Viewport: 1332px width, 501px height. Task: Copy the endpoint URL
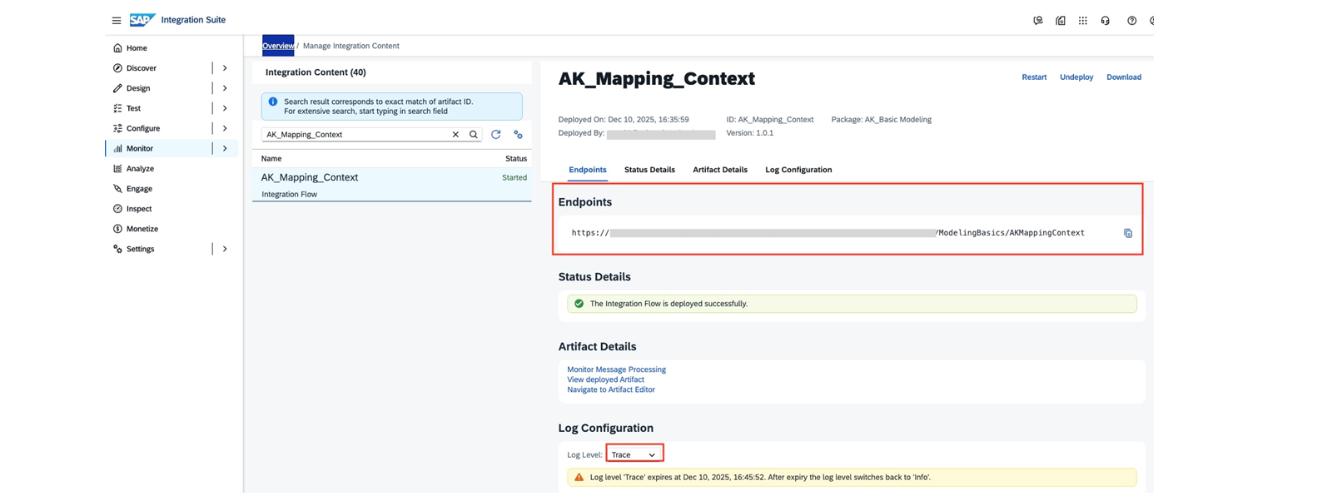coord(1128,234)
